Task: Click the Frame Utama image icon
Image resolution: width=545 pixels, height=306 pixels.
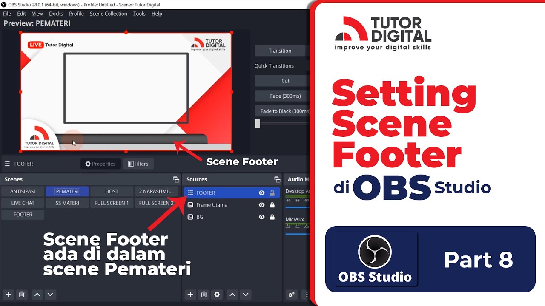Action: coord(190,205)
